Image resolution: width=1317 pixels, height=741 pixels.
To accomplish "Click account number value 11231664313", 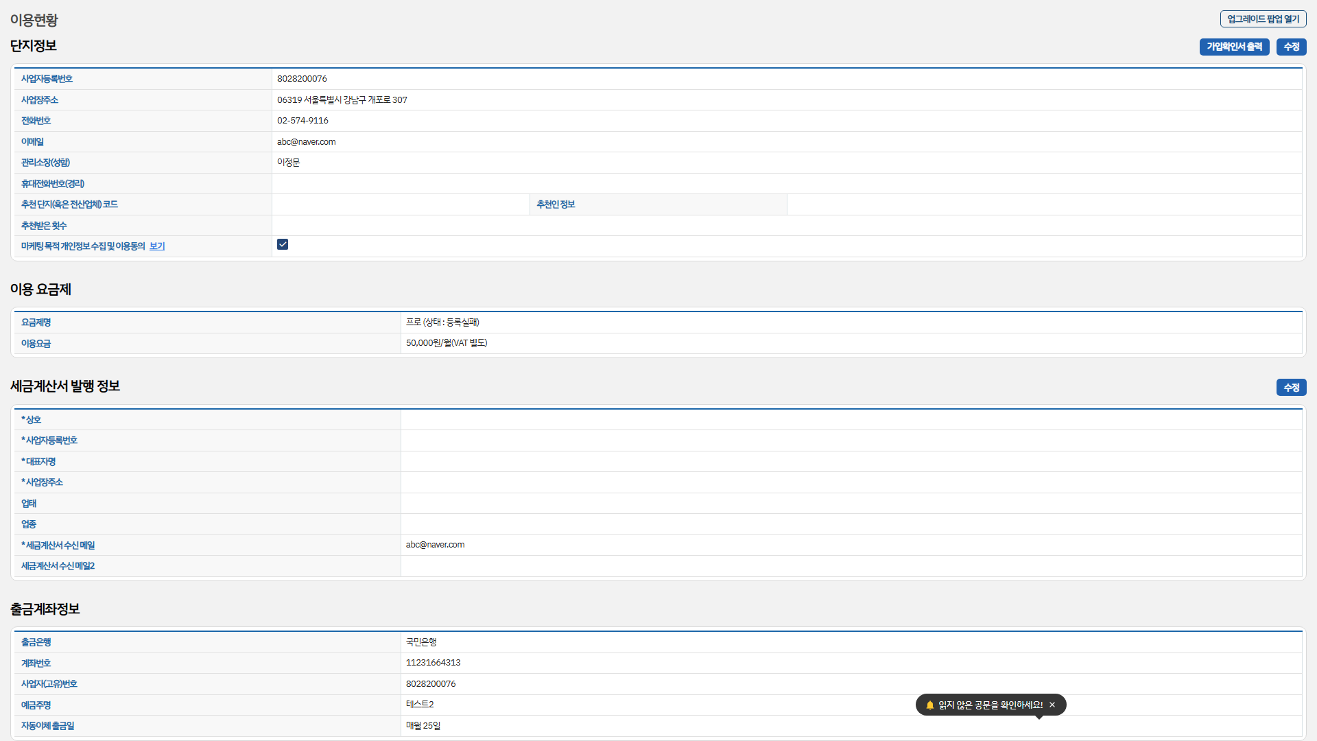I will pos(433,663).
